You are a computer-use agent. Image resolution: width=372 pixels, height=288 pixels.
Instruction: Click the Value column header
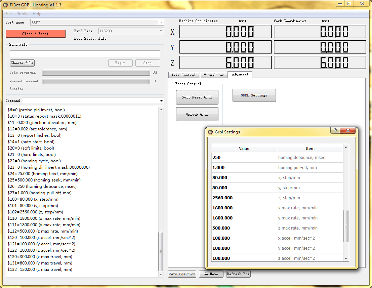point(244,149)
